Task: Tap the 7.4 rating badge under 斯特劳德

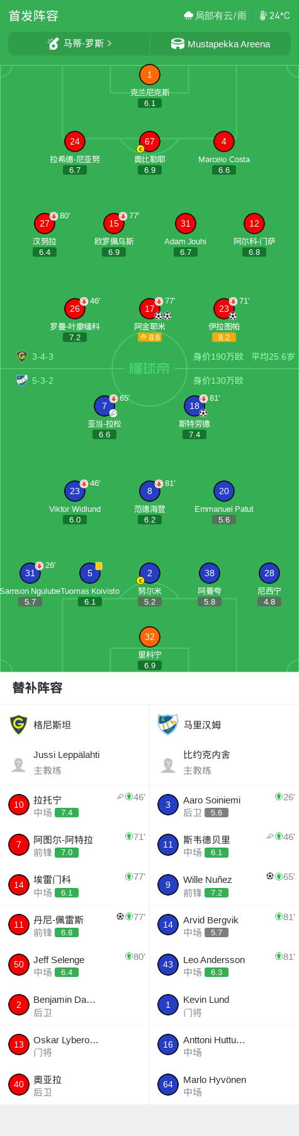Action: click(x=195, y=435)
